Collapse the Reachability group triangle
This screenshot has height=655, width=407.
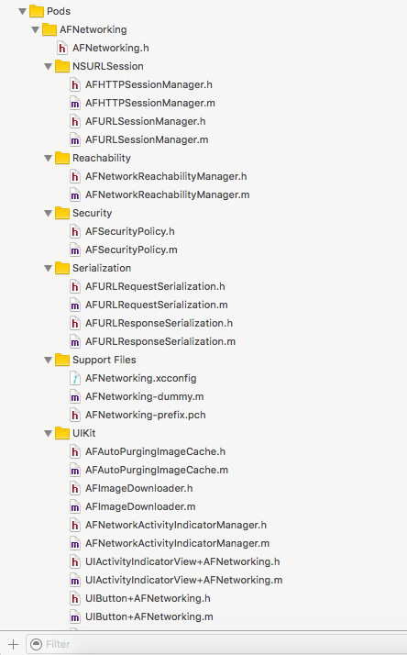pos(49,159)
